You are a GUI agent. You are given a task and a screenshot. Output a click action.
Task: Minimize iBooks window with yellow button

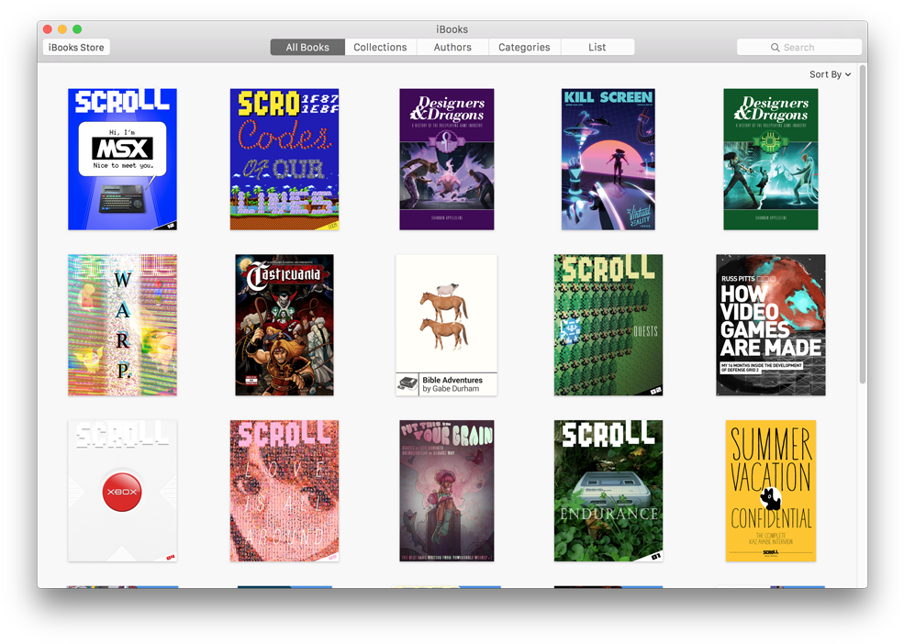[x=62, y=28]
